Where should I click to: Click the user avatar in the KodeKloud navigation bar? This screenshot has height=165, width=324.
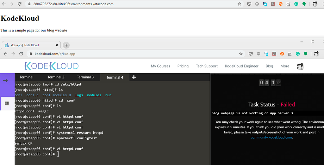pyautogui.click(x=300, y=66)
